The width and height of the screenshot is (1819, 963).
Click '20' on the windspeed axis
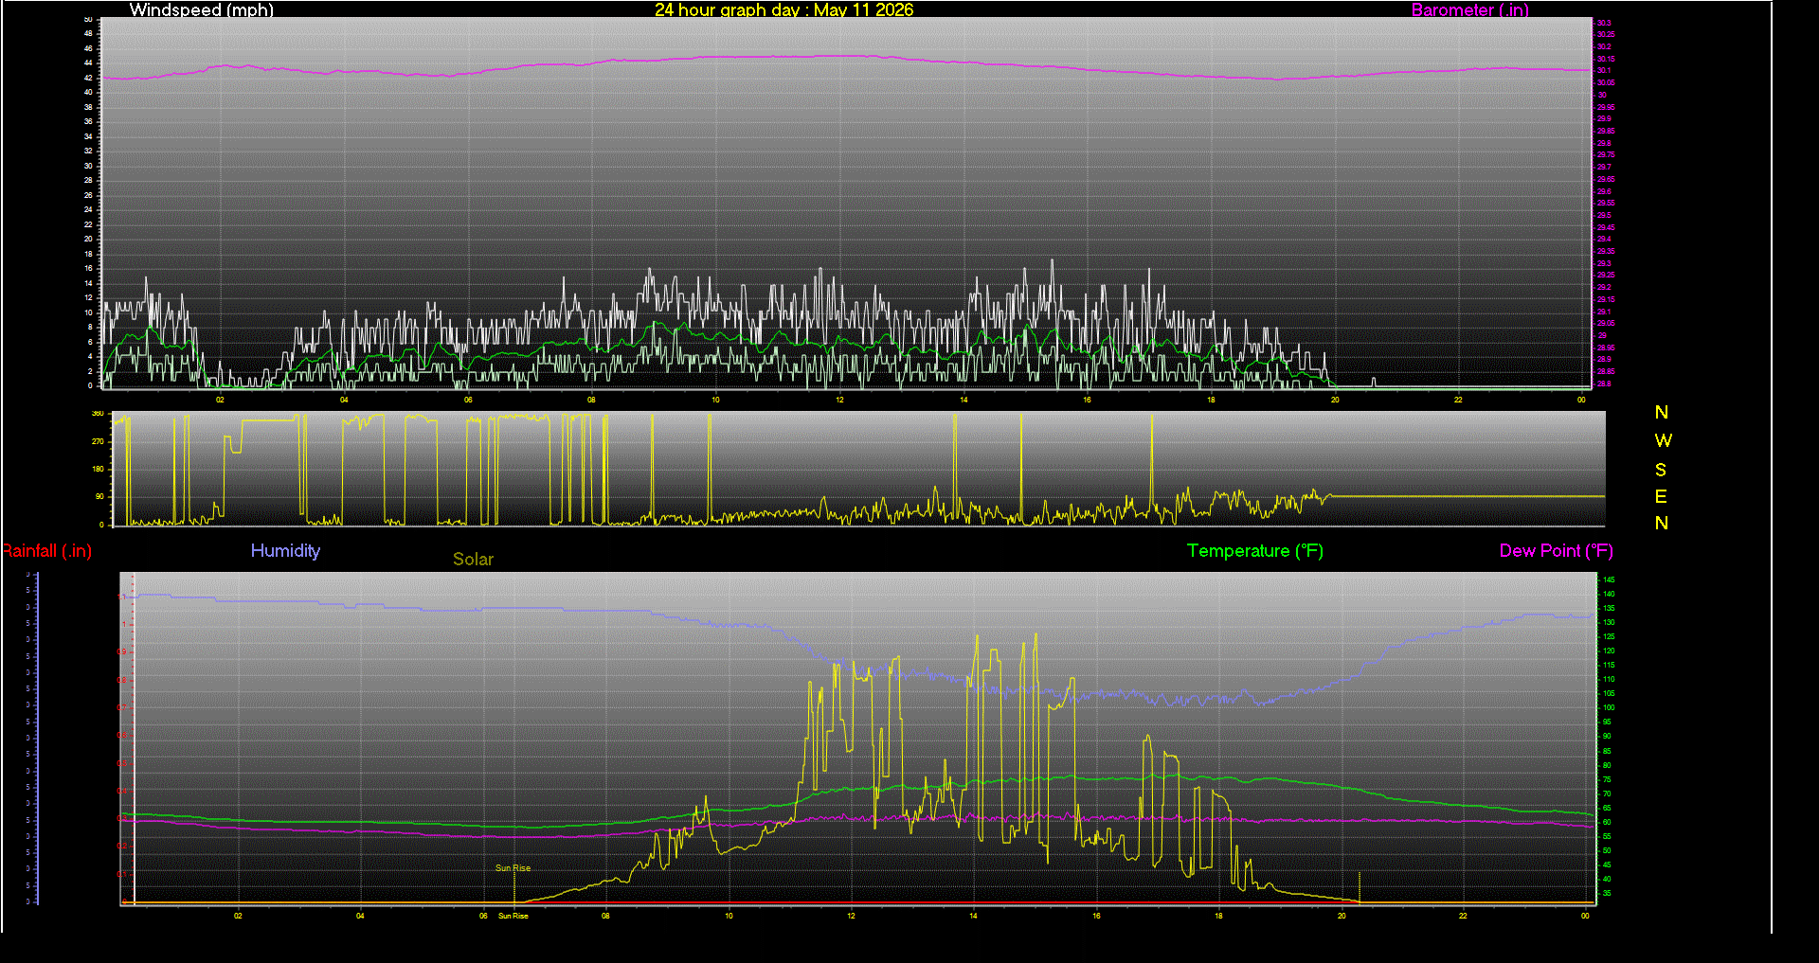pyautogui.click(x=88, y=239)
